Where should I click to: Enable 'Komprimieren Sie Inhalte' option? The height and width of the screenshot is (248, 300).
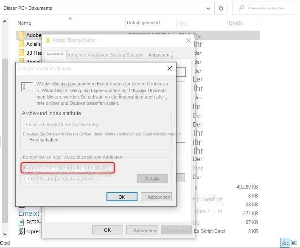(x=66, y=168)
